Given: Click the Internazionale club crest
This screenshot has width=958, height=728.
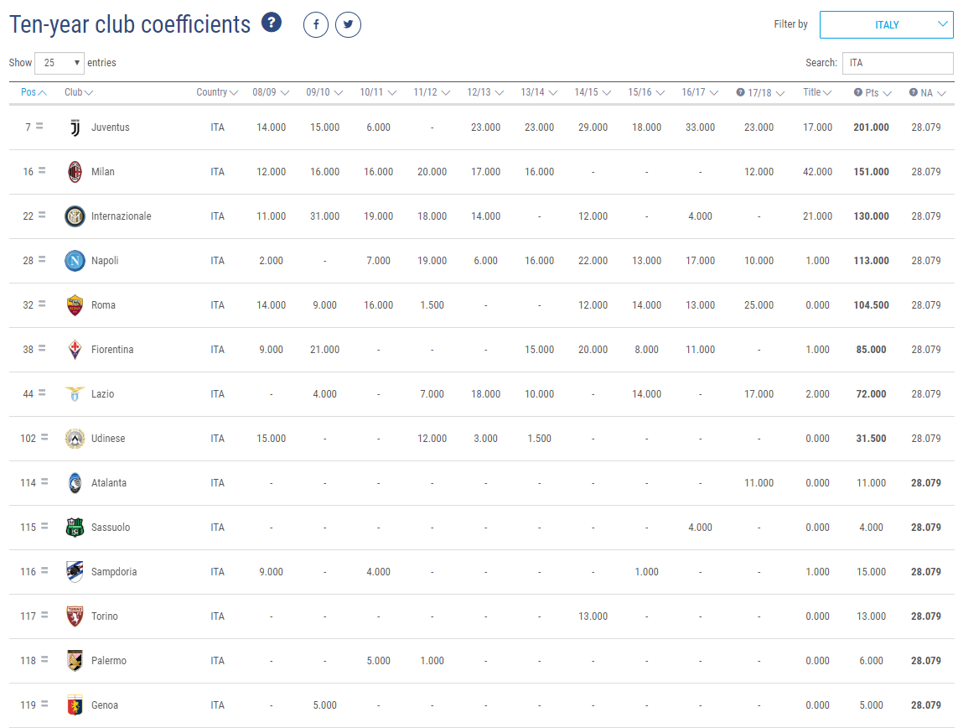Looking at the screenshot, I should (x=75, y=216).
